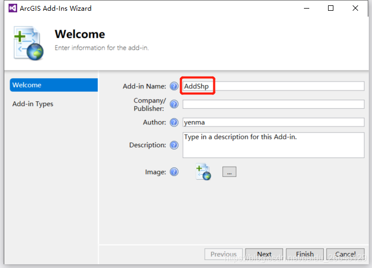
Task: Click help icon next to Company/Publisher
Action: point(174,105)
